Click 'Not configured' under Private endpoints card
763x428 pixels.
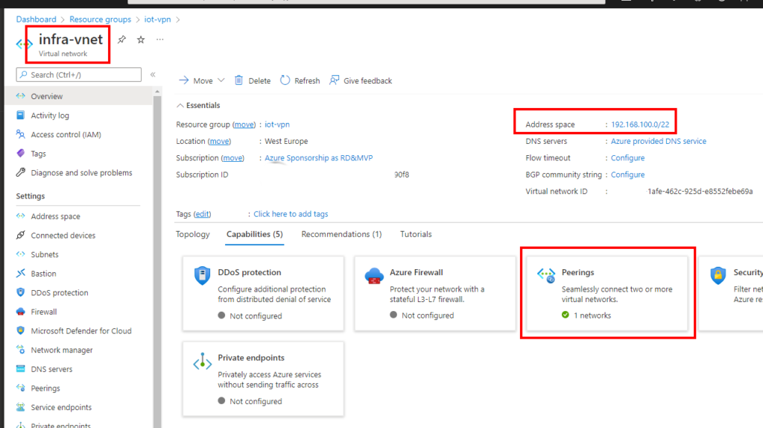(256, 401)
